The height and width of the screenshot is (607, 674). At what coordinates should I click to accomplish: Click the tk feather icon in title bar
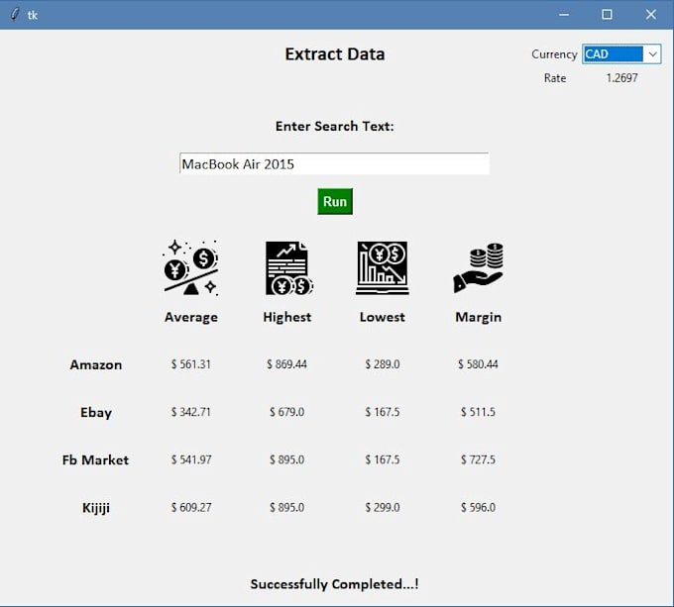(x=15, y=15)
